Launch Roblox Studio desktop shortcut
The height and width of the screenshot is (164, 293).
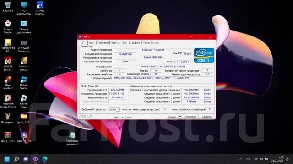click(x=24, y=83)
